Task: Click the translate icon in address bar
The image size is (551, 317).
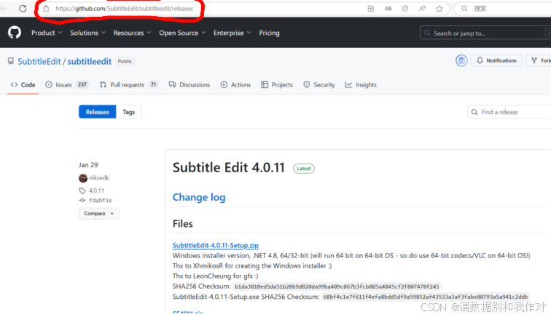Action: coord(388,9)
